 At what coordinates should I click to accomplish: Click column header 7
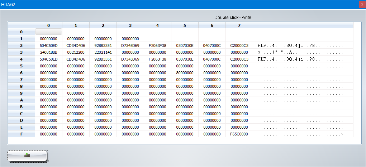[239, 25]
